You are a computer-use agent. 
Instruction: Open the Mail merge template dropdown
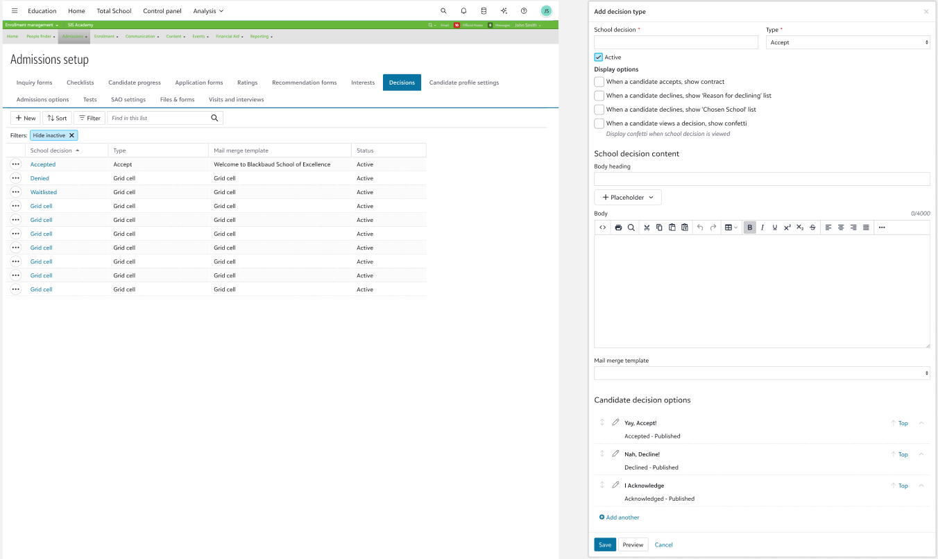click(762, 372)
